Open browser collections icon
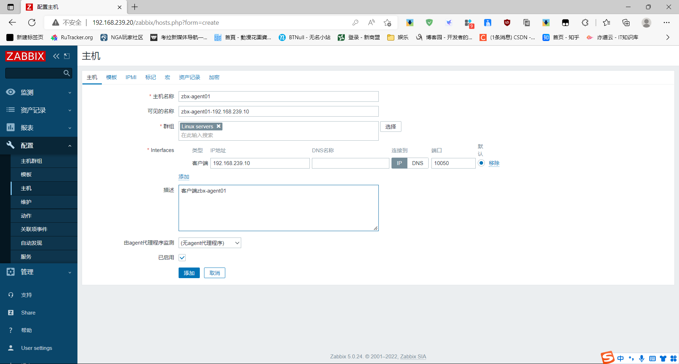 626,23
